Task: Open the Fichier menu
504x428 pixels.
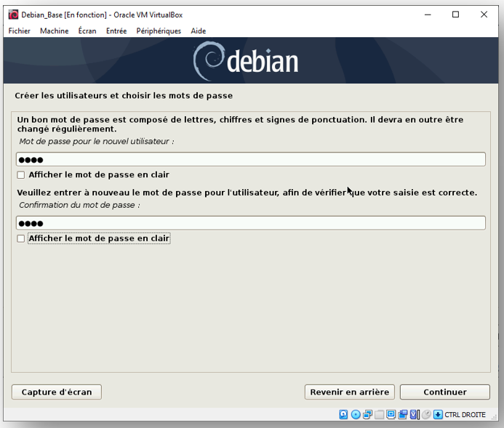Action: pos(20,31)
